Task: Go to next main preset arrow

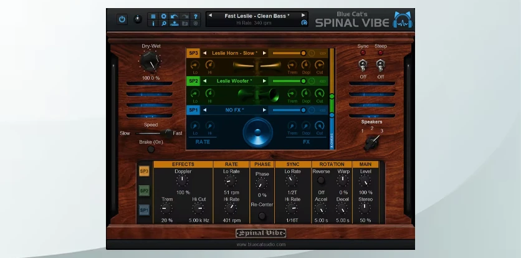Action: 303,16
